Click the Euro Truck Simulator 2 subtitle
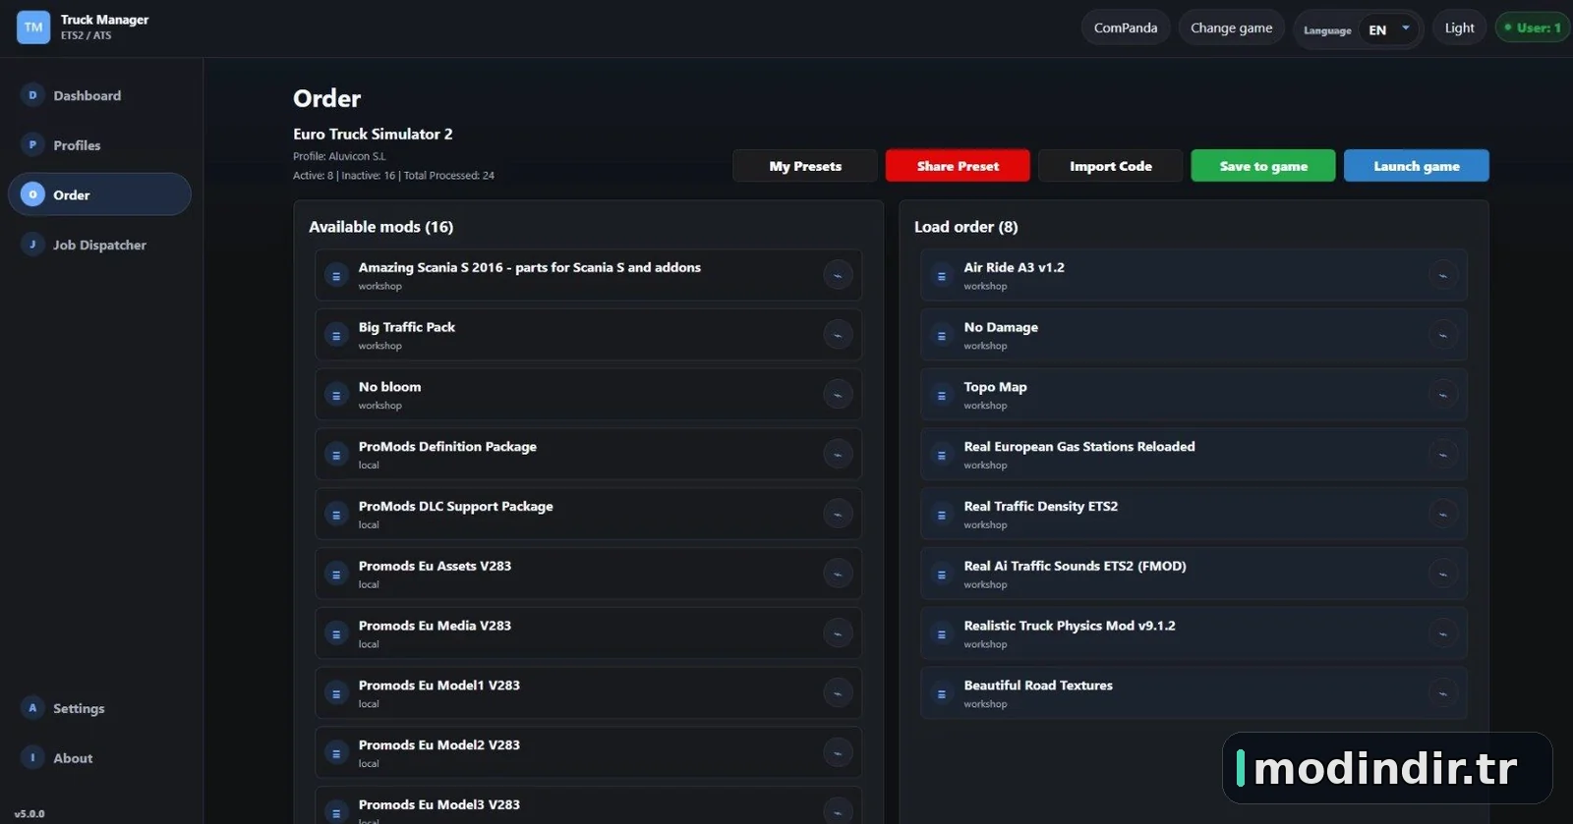The height and width of the screenshot is (824, 1573). click(x=373, y=134)
